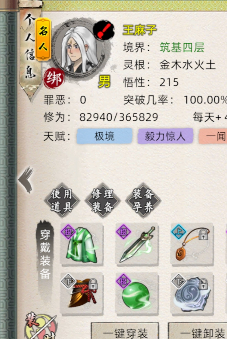Click the red 绑 seal icon

coord(54,79)
